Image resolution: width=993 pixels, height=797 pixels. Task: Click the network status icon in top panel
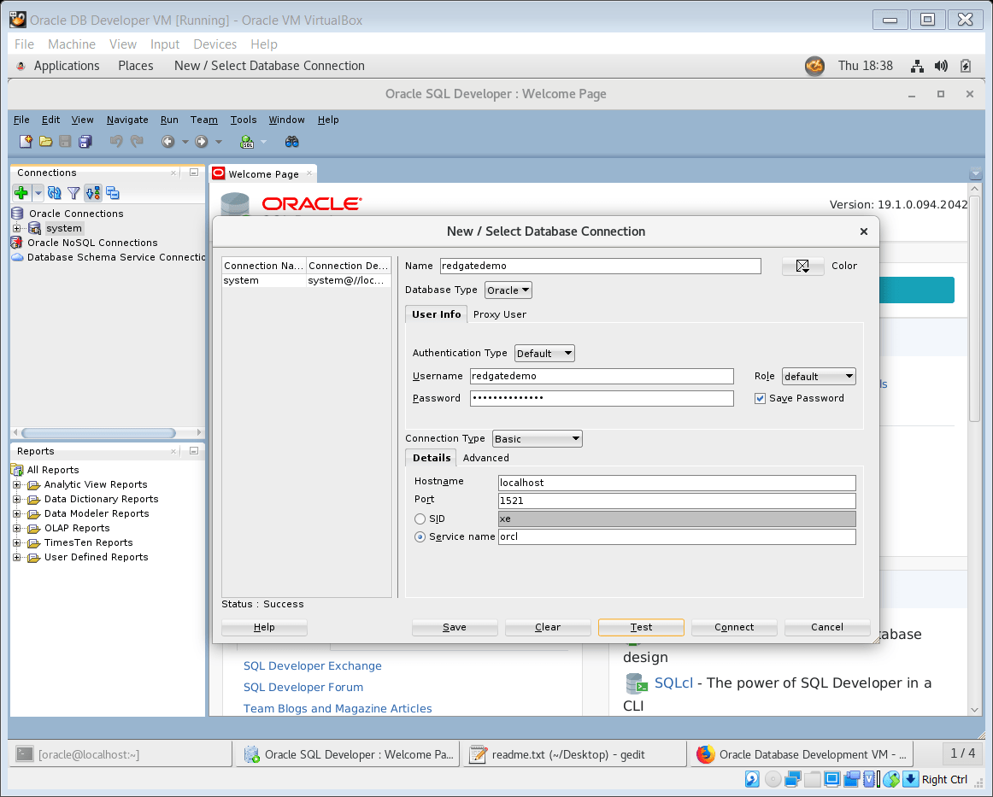coord(916,66)
